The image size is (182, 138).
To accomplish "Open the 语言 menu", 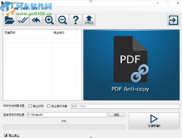I will tap(35, 8).
